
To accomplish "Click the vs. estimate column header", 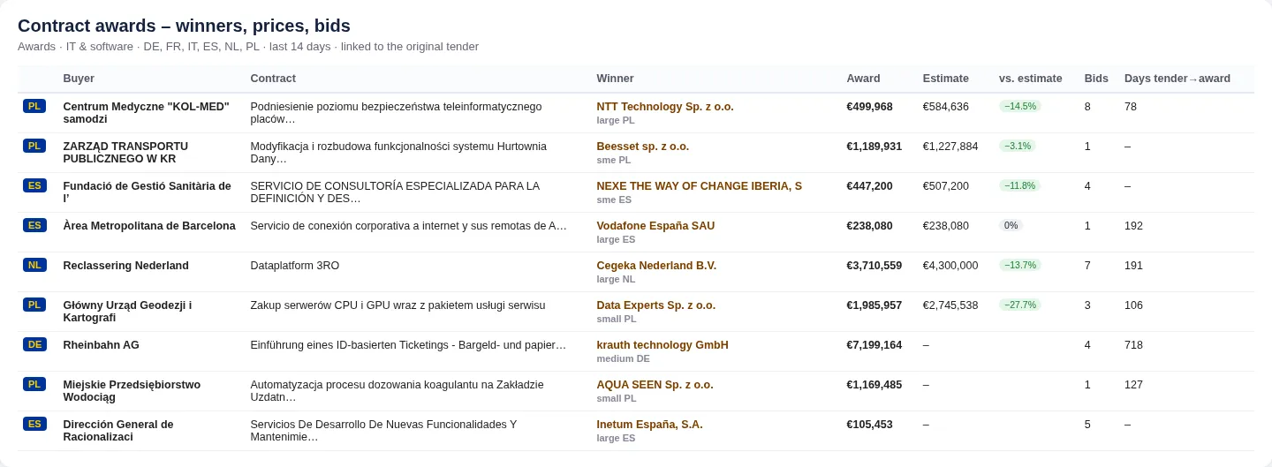I will 1031,79.
